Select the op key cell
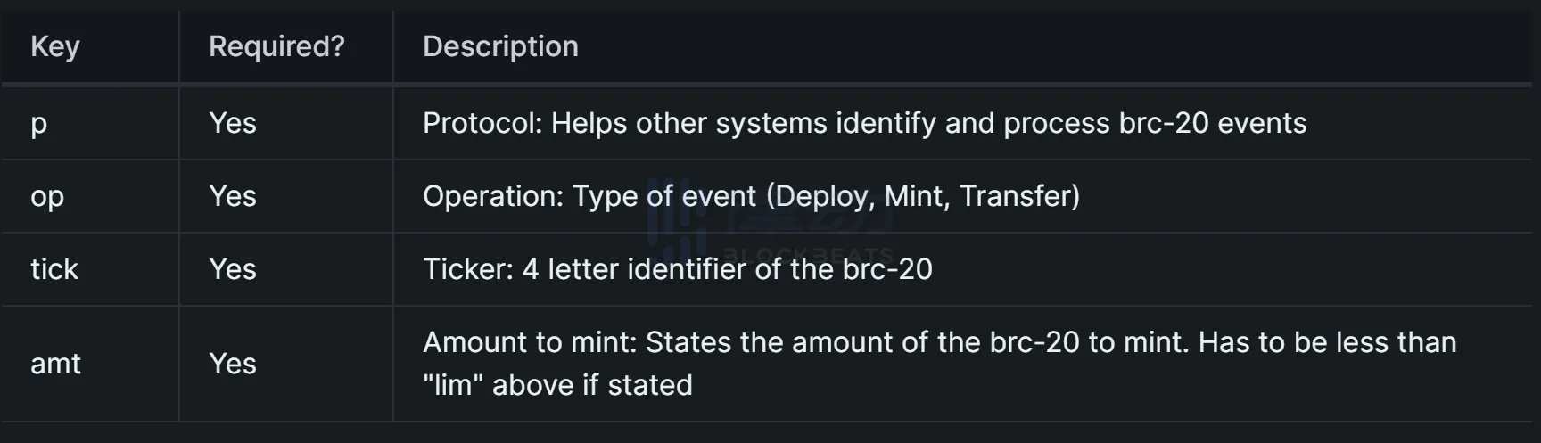The image size is (1541, 443). [47, 196]
